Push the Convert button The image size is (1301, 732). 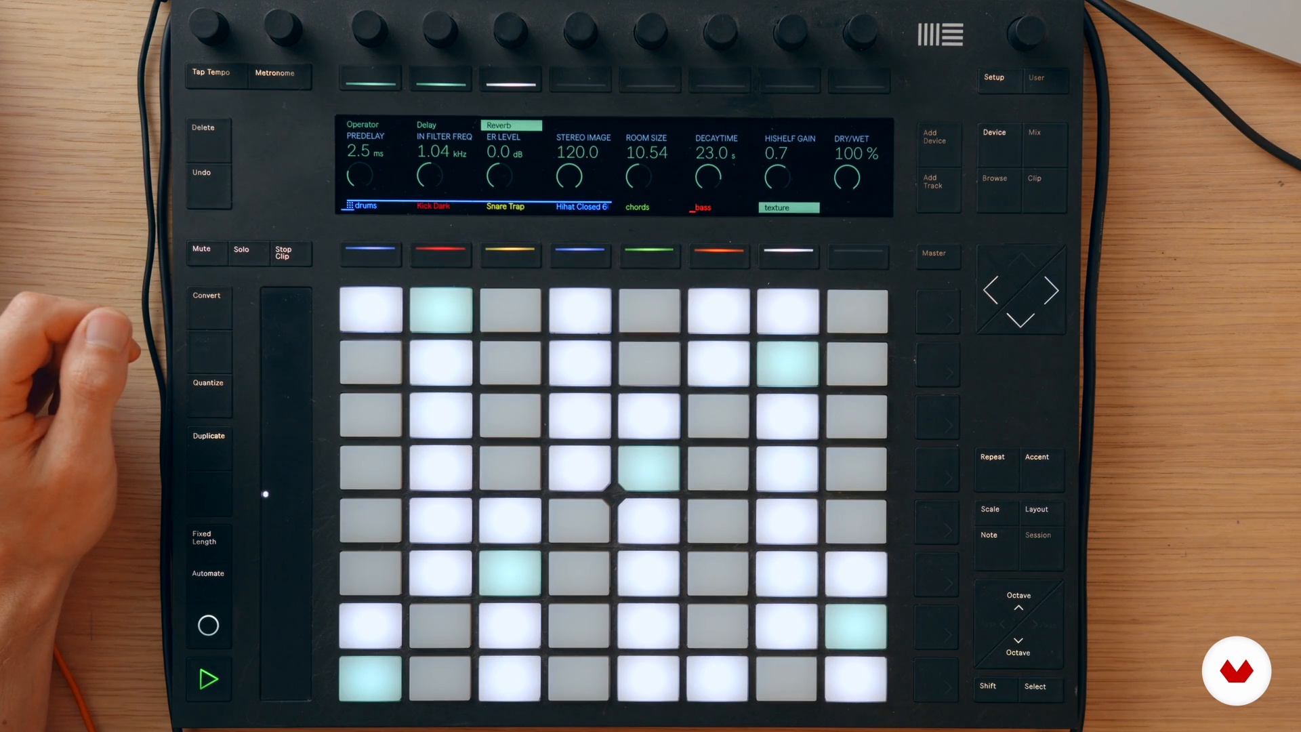(209, 308)
